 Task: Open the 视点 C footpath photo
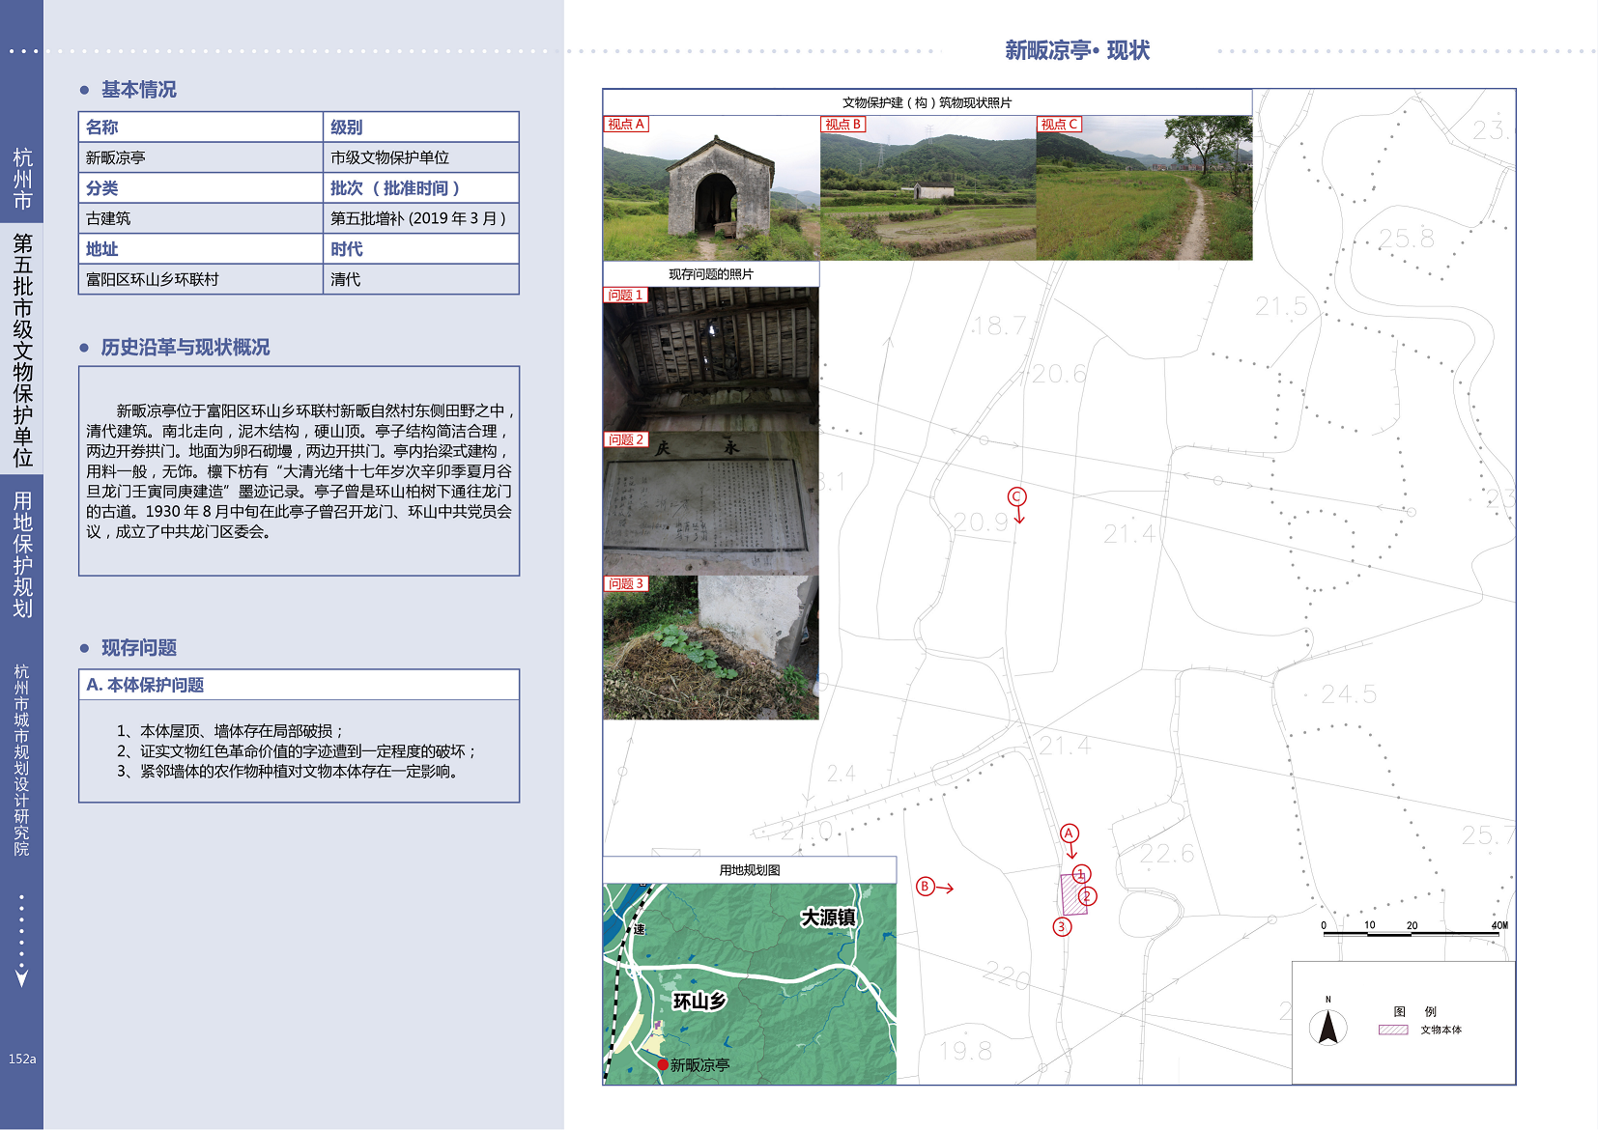(x=1144, y=188)
